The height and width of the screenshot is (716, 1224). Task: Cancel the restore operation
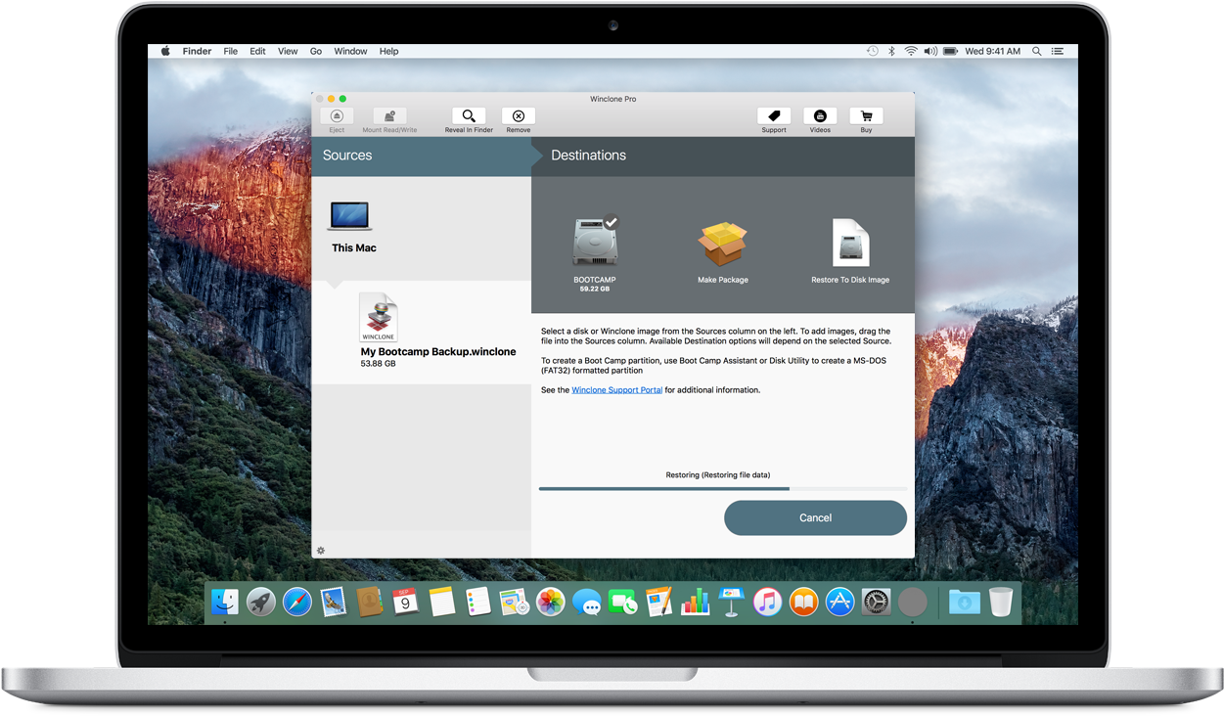(x=815, y=517)
